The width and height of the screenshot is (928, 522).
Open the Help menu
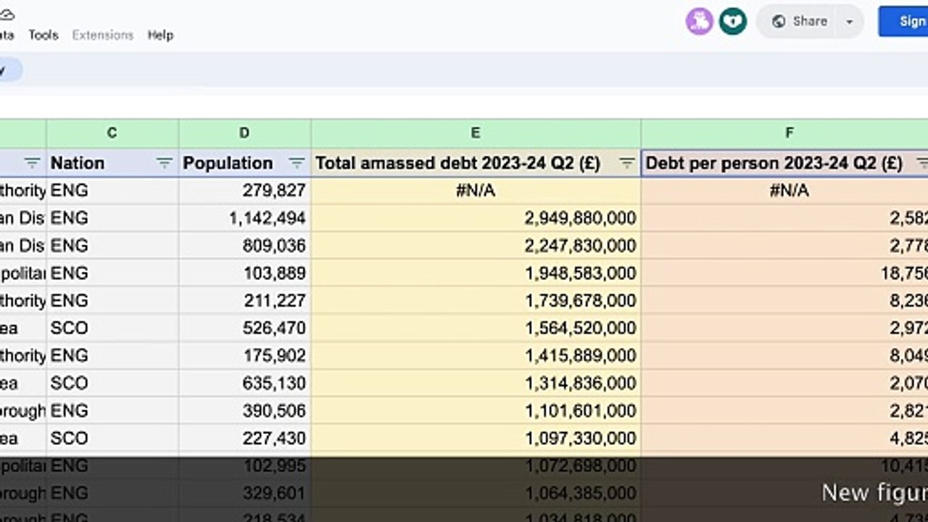coord(160,35)
